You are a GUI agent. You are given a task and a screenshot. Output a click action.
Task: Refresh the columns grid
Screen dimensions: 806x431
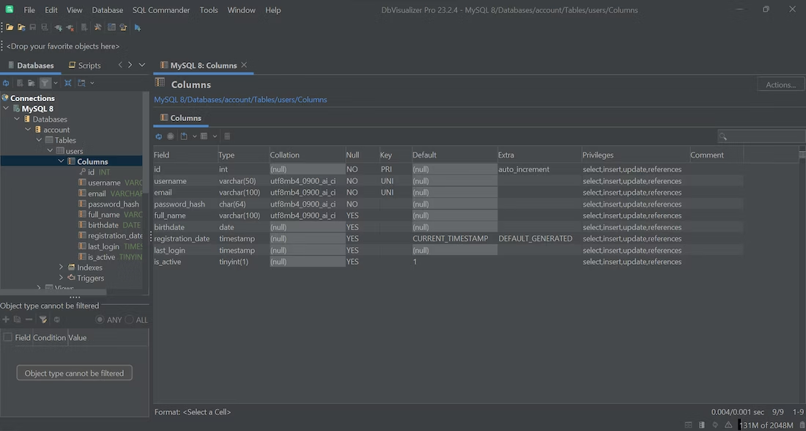[x=159, y=136]
